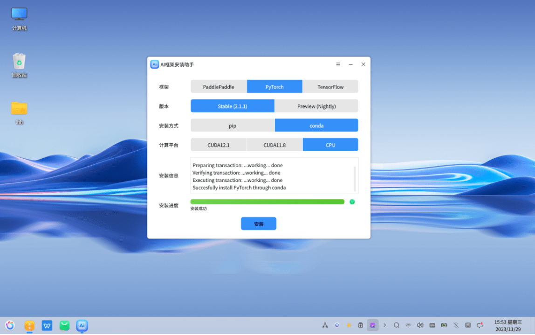The height and width of the screenshot is (335, 535).
Task: Open the search tool in the system tray
Action: coord(396,325)
